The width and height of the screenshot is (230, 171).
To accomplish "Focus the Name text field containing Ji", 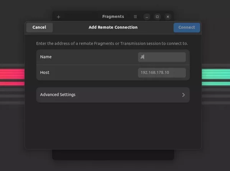I will click(x=162, y=57).
